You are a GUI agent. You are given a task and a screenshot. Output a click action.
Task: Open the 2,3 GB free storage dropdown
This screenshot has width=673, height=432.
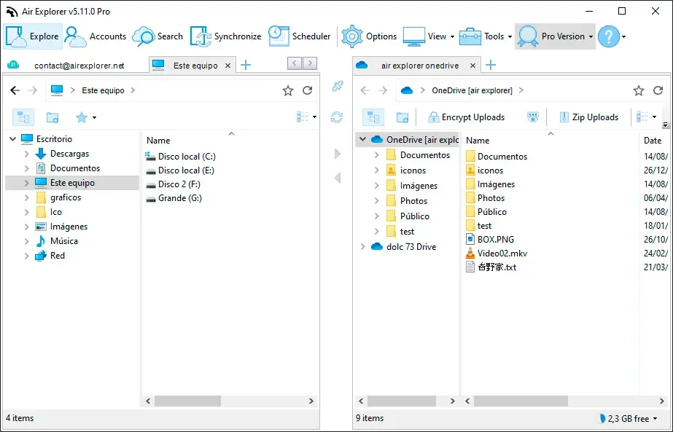(x=628, y=418)
